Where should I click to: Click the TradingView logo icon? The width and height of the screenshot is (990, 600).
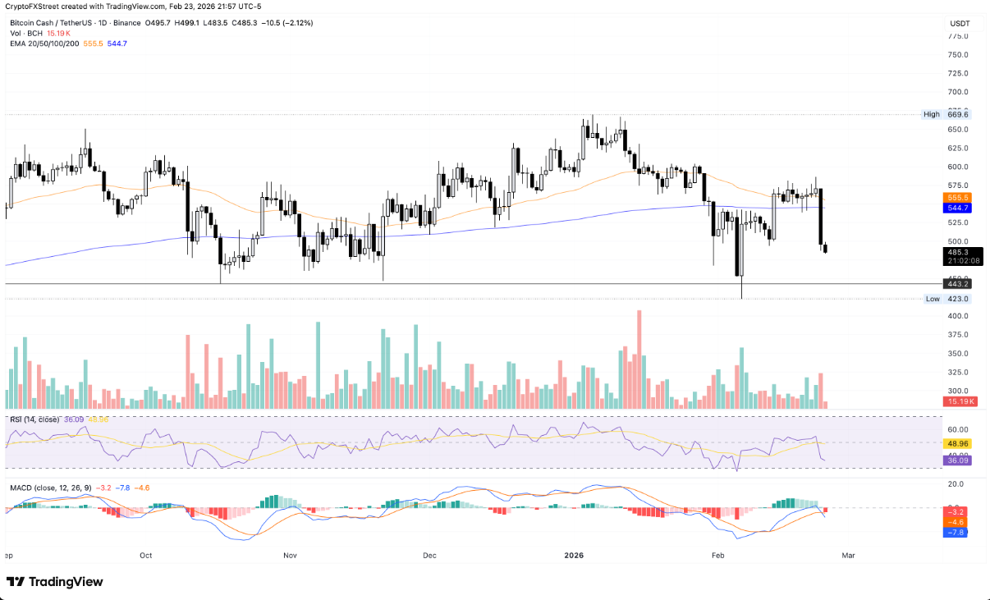pyautogui.click(x=16, y=582)
